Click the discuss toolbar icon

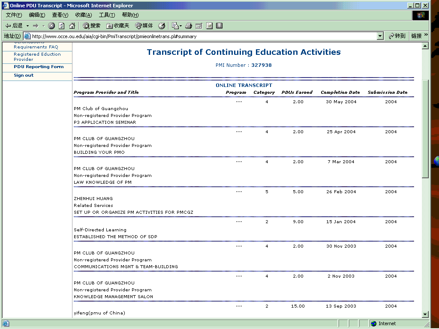209,26
